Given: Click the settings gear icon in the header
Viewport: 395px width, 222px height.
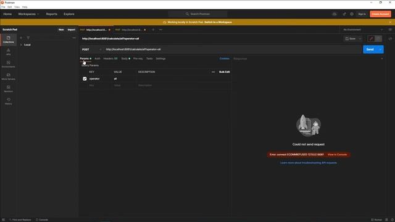Looking at the screenshot, I should coord(352,14).
